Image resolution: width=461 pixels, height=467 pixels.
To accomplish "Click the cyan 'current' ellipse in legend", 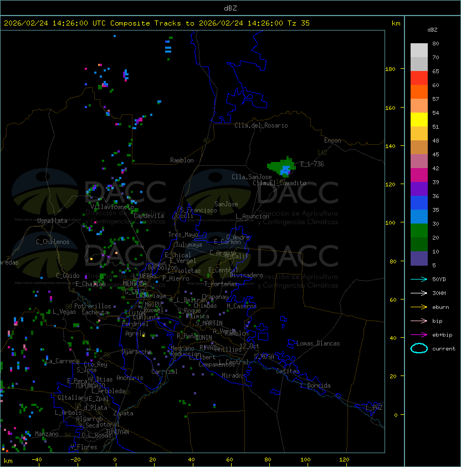I will [419, 348].
